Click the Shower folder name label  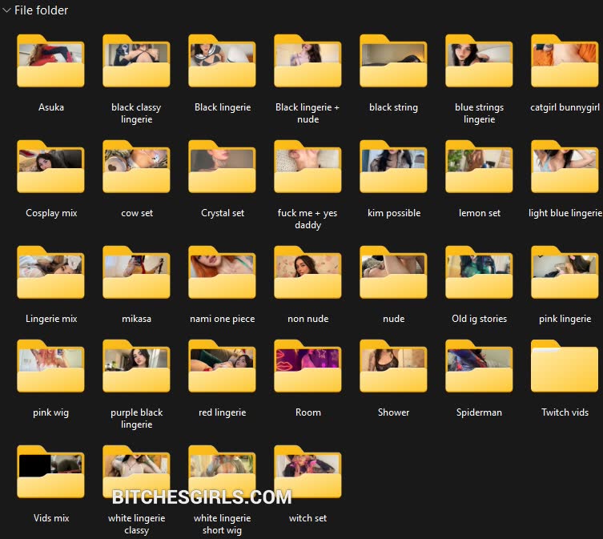[x=393, y=412]
